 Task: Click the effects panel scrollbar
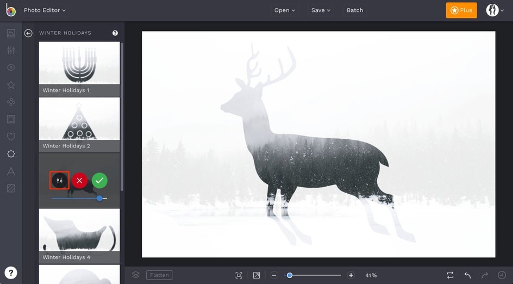click(x=122, y=116)
